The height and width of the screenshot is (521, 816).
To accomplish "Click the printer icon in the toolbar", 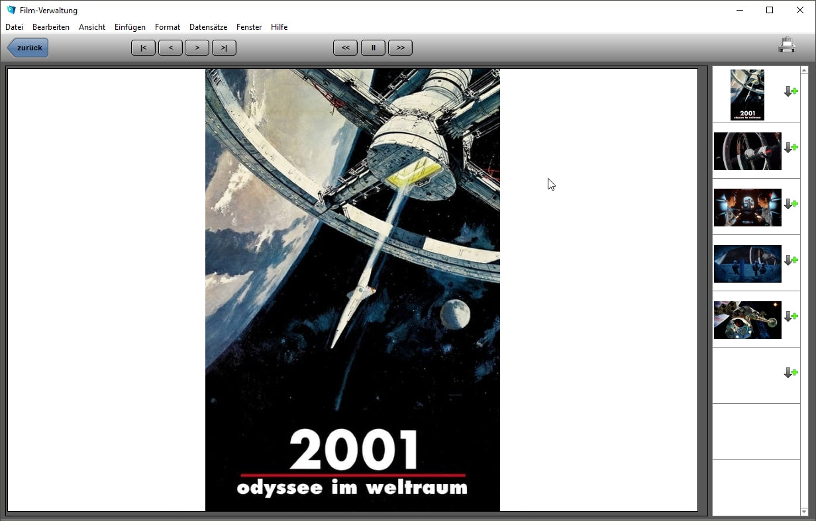I will pos(786,46).
